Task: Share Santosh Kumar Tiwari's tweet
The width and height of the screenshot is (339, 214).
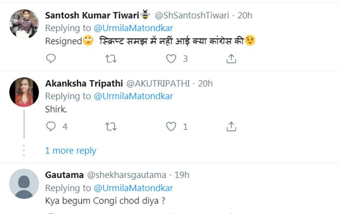Action: 231,59
